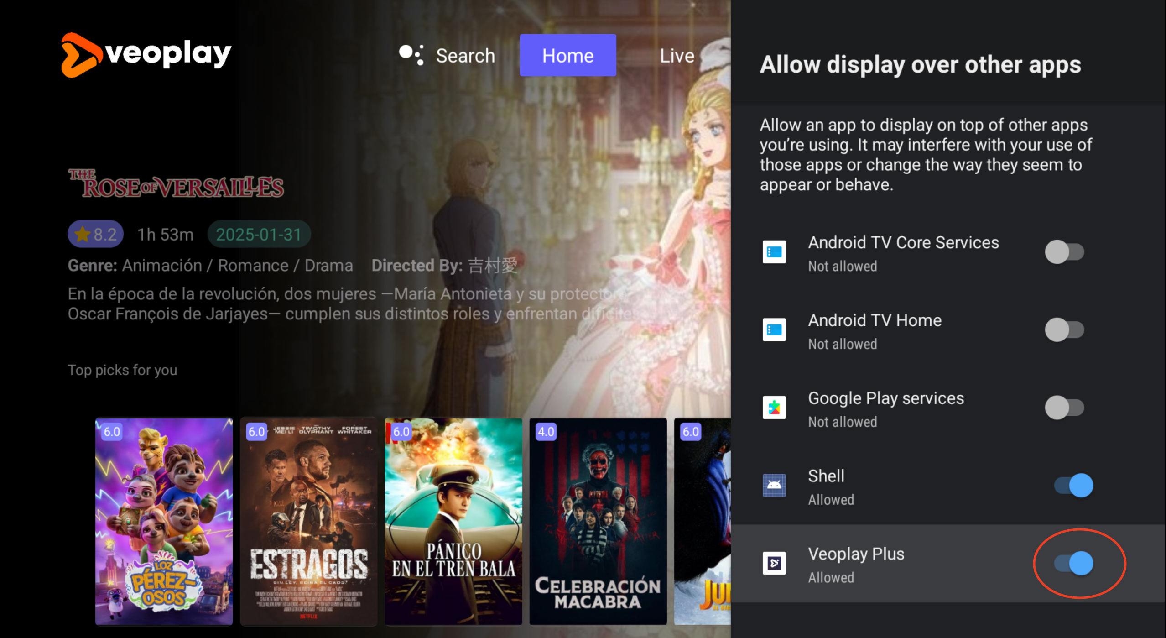Select the Google Play services icon

(x=774, y=408)
